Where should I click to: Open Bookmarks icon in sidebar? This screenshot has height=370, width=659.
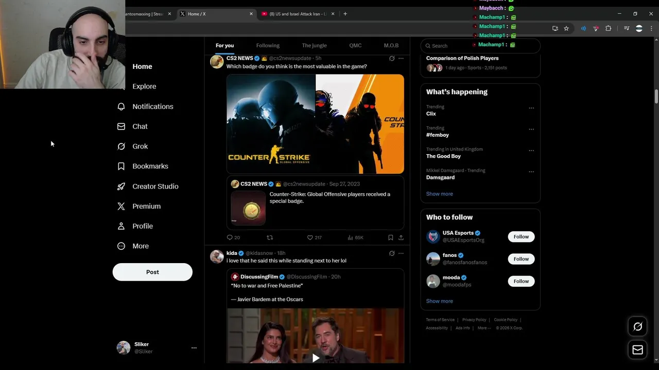[x=121, y=166]
